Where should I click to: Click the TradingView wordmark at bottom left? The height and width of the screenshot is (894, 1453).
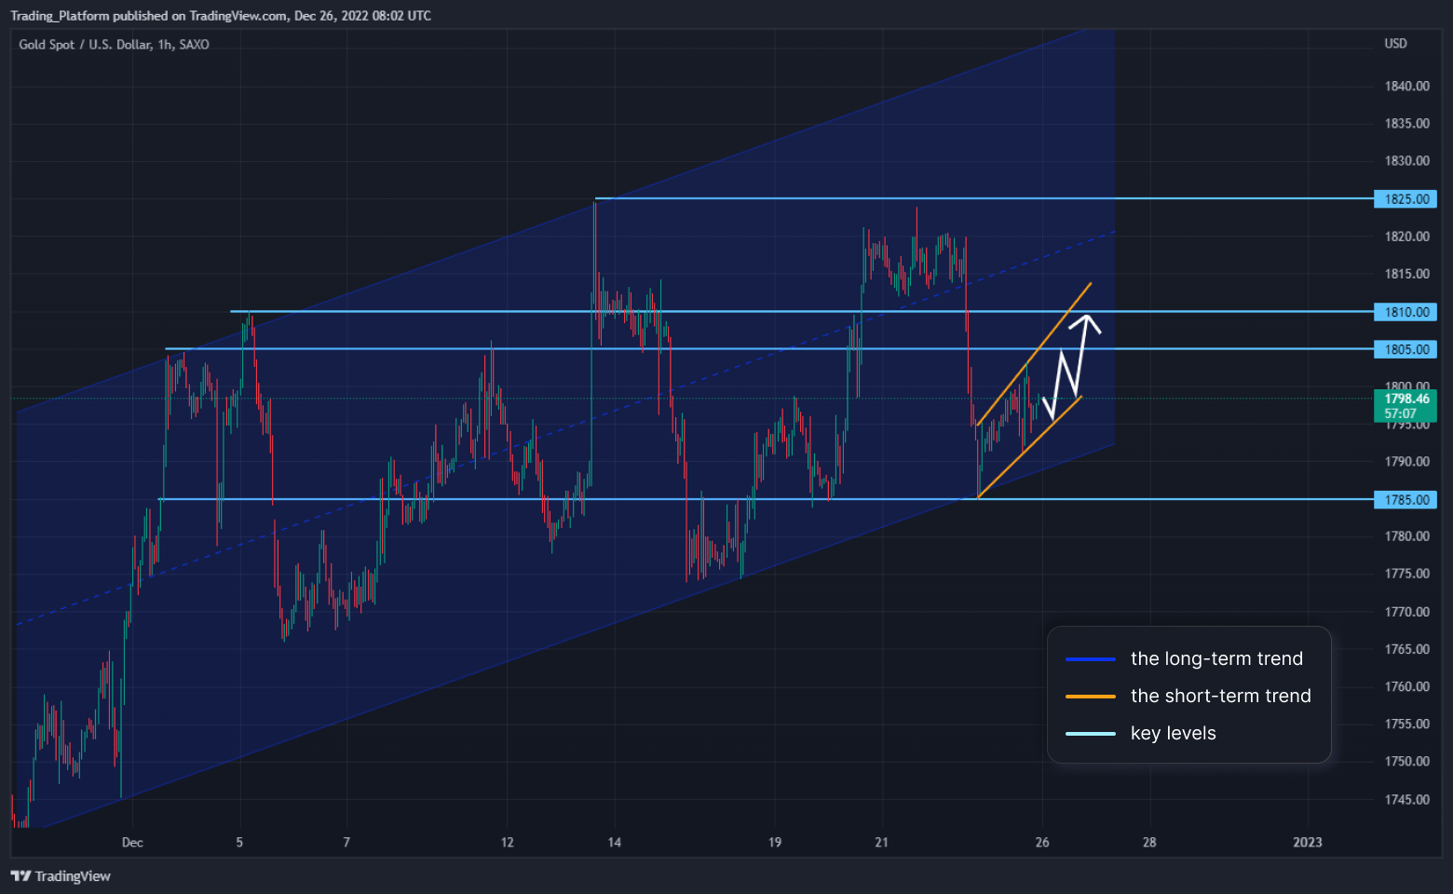point(73,875)
